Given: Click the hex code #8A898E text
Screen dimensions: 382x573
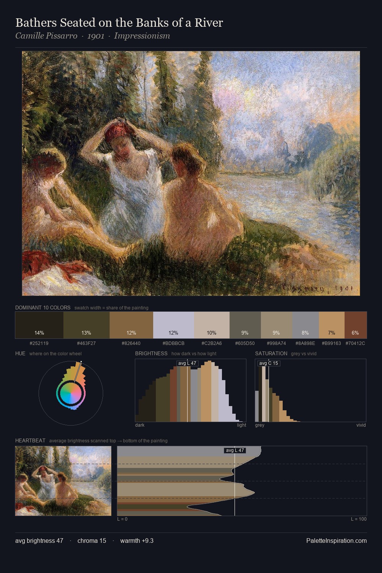Looking at the screenshot, I should pyautogui.click(x=305, y=343).
